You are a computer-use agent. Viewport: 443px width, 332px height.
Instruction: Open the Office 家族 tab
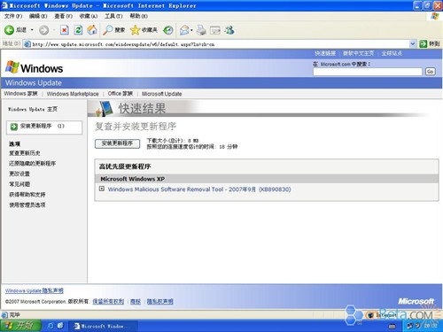click(x=120, y=94)
